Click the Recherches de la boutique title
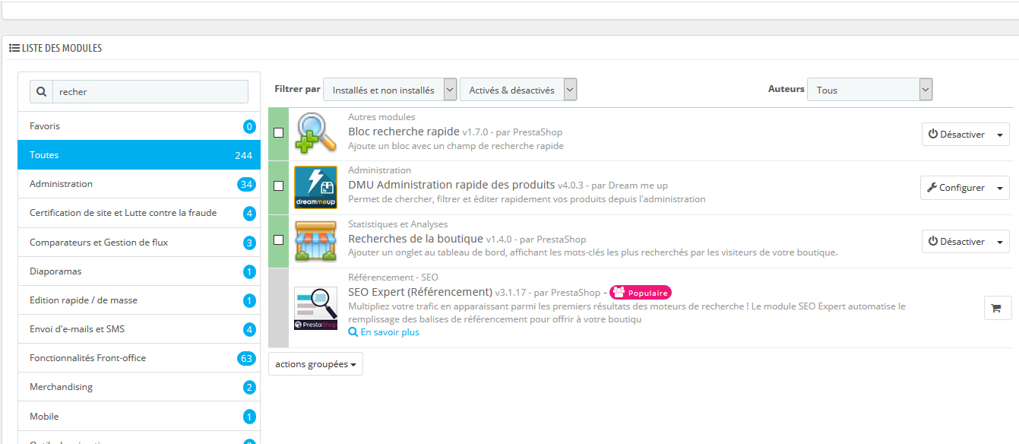This screenshot has width=1019, height=444. (x=416, y=239)
